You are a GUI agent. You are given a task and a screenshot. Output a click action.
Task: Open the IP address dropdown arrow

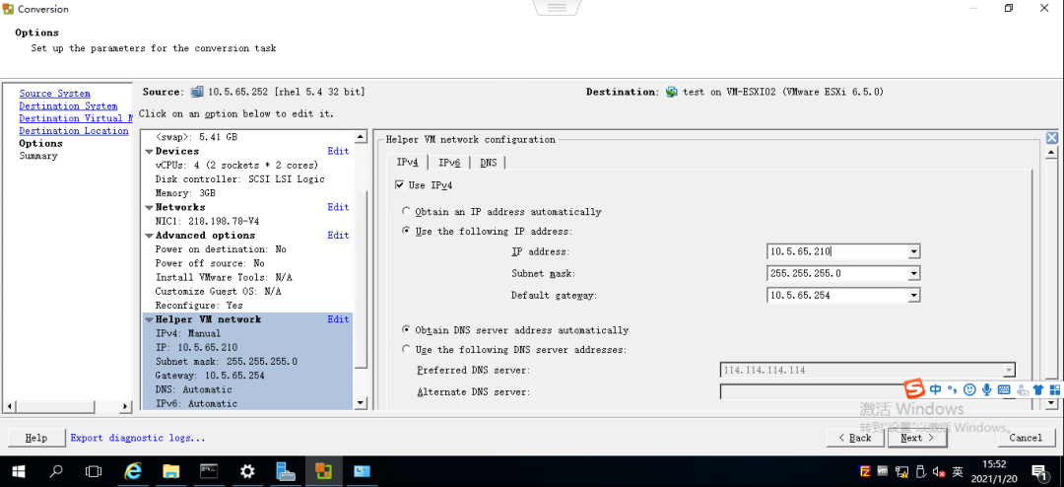coord(914,252)
